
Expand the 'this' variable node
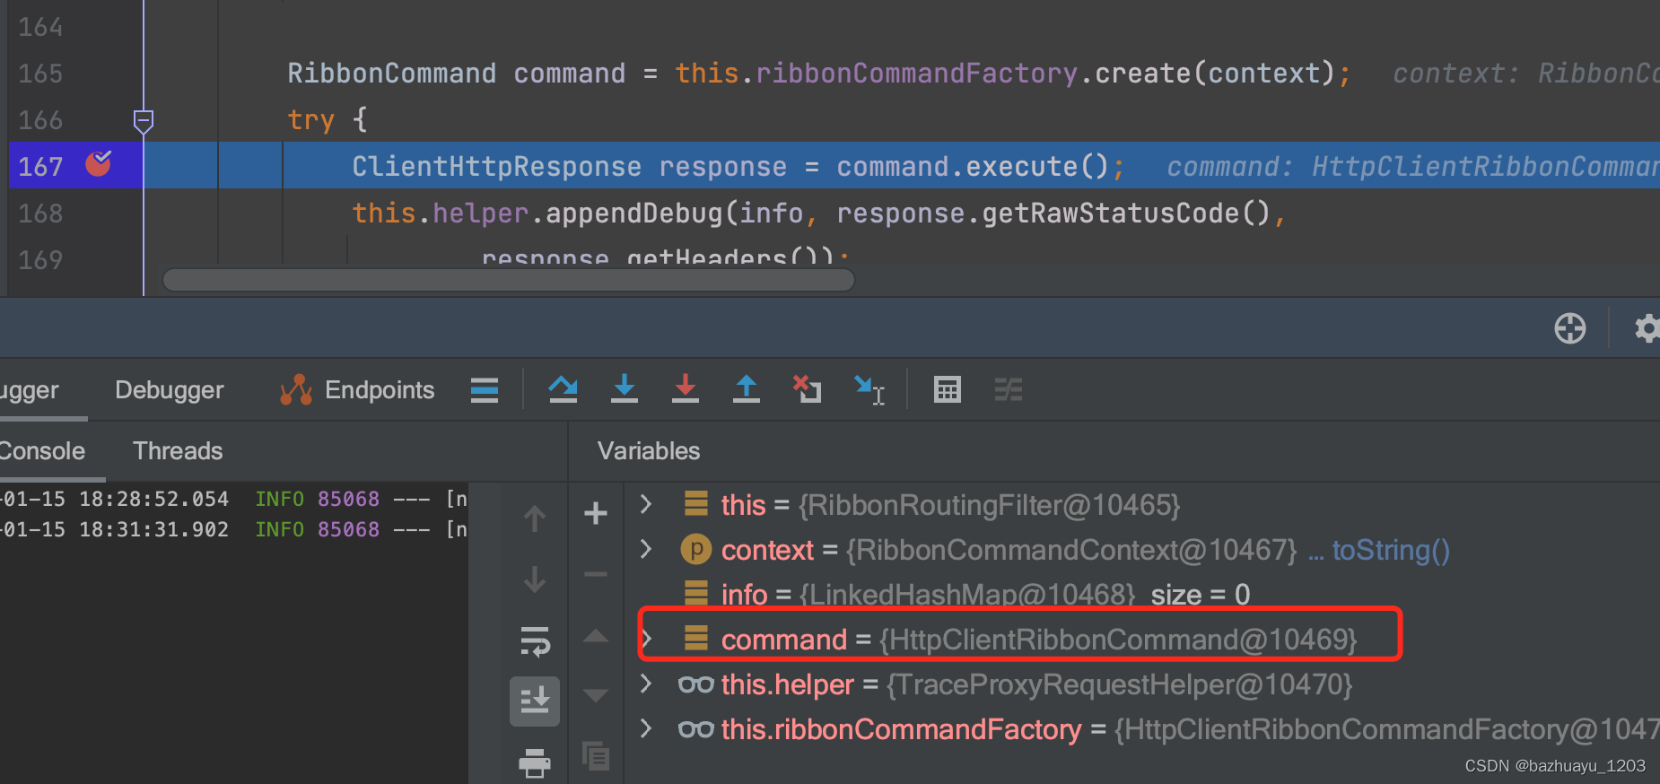pos(646,503)
